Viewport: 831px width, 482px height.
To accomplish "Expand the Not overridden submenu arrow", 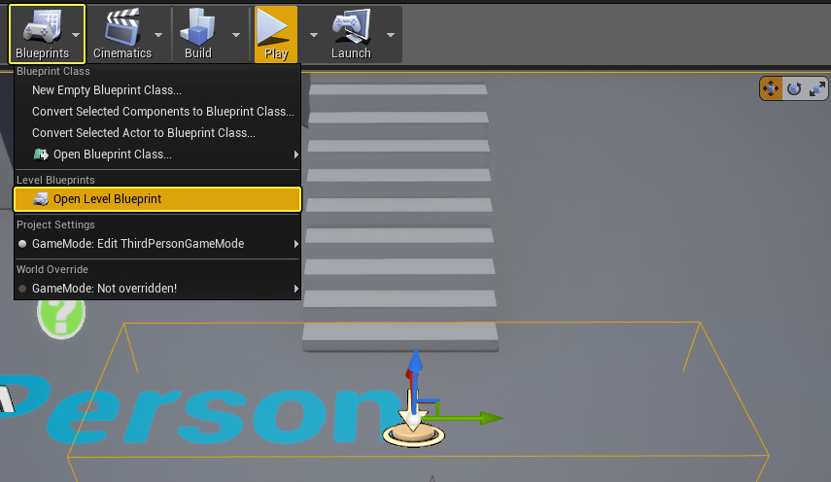I will click(296, 289).
